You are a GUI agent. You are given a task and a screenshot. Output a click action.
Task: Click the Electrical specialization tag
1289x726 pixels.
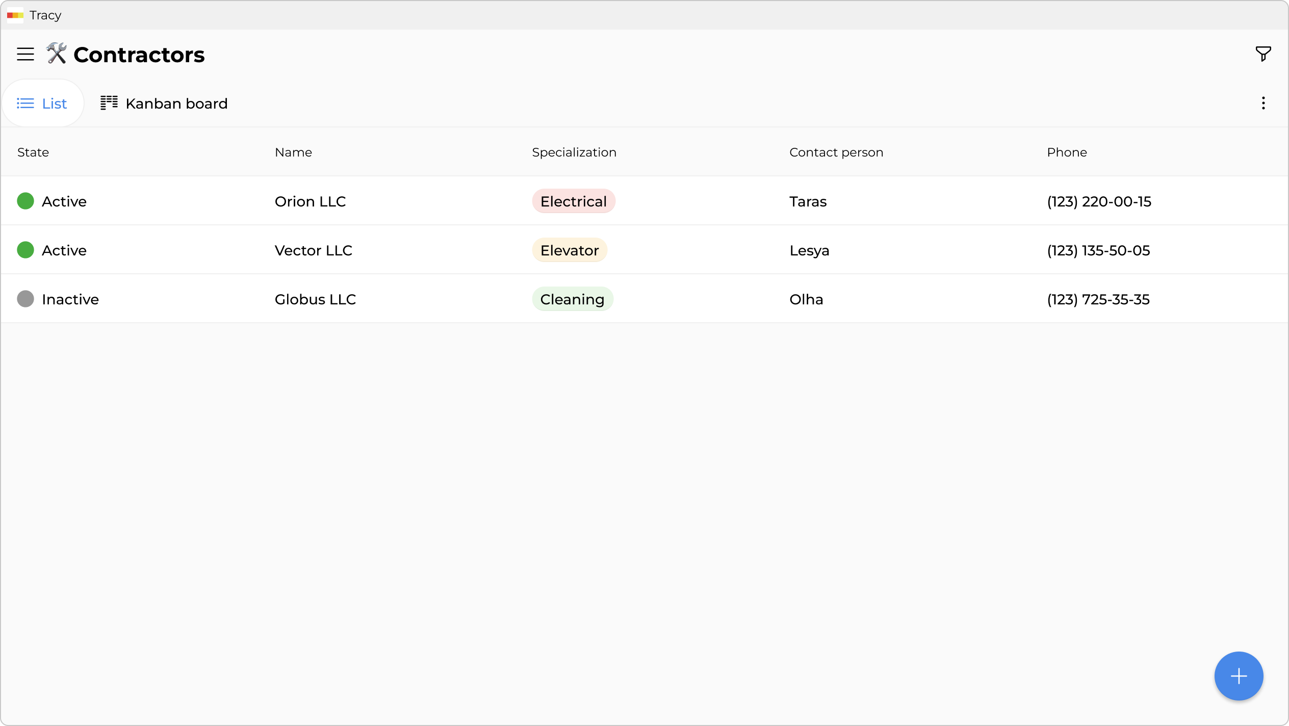(574, 201)
